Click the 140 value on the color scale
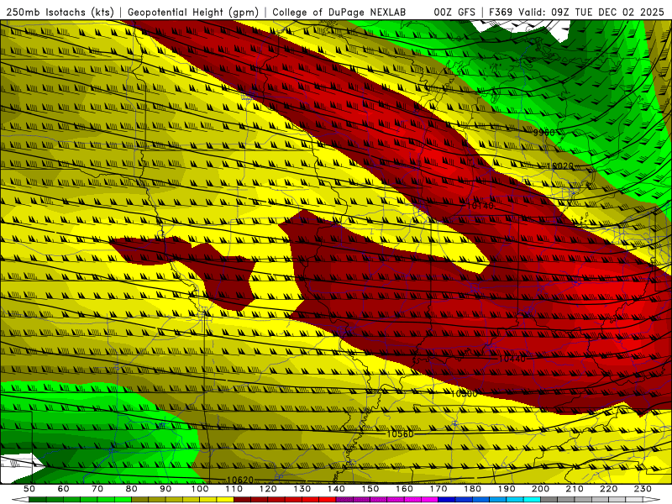672x504 pixels. tap(336, 489)
